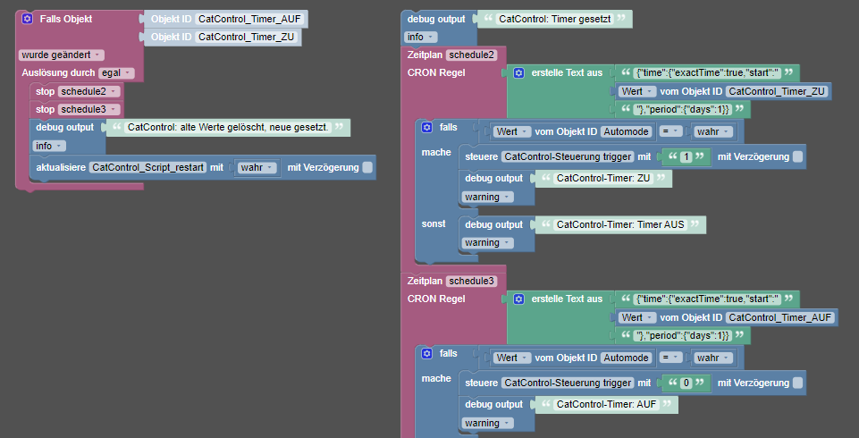This screenshot has width=859, height=438.
Task: Edit text 'CatControl-Timer: Timer AUS'
Action: point(620,224)
